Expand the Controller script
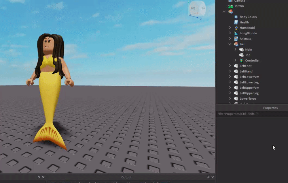 [x=236, y=60]
